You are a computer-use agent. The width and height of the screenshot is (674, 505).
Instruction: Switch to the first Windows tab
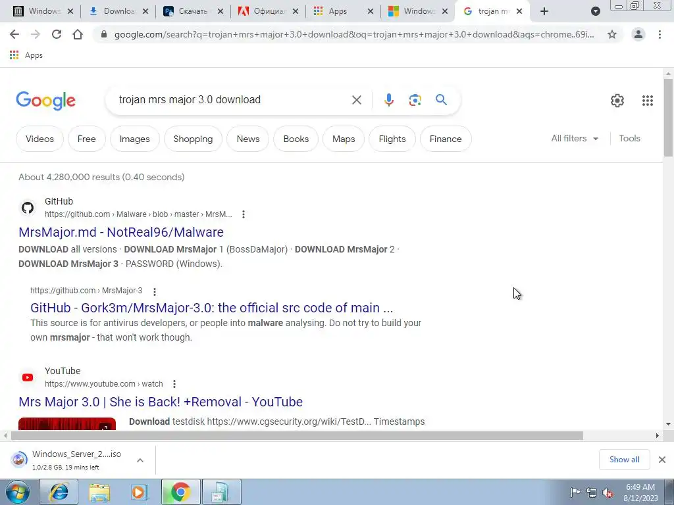(x=38, y=11)
